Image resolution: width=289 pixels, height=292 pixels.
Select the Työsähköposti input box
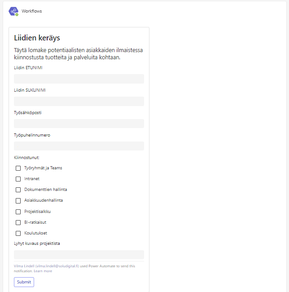pyautogui.click(x=79, y=124)
